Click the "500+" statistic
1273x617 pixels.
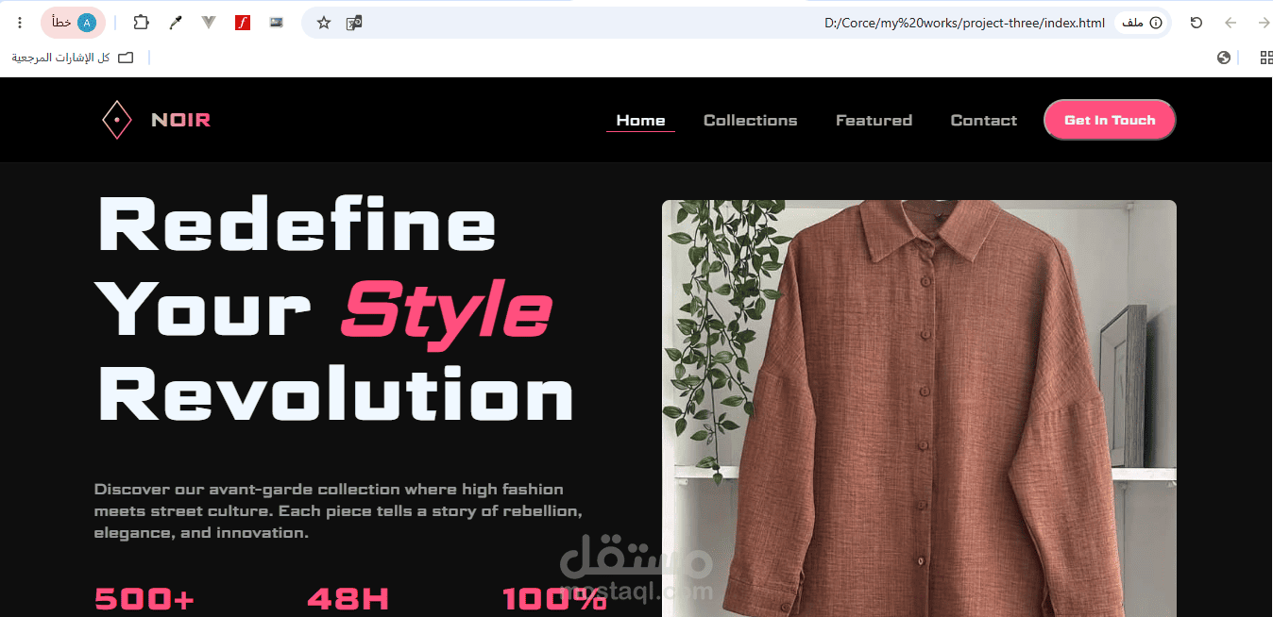[x=144, y=599]
